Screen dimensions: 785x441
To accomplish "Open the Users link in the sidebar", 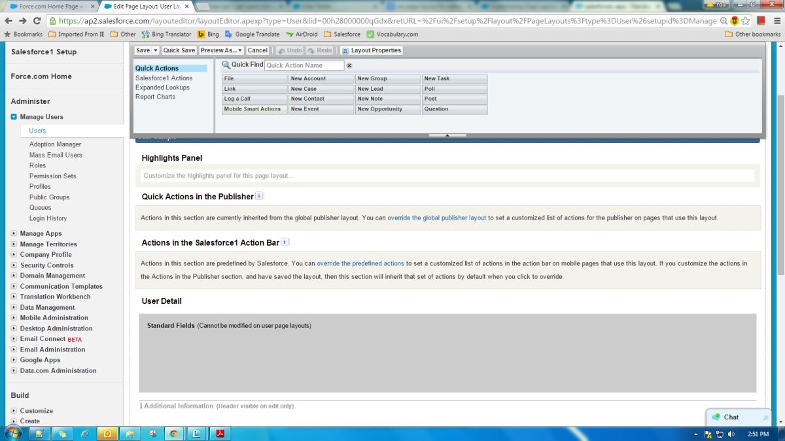I will 37,131.
